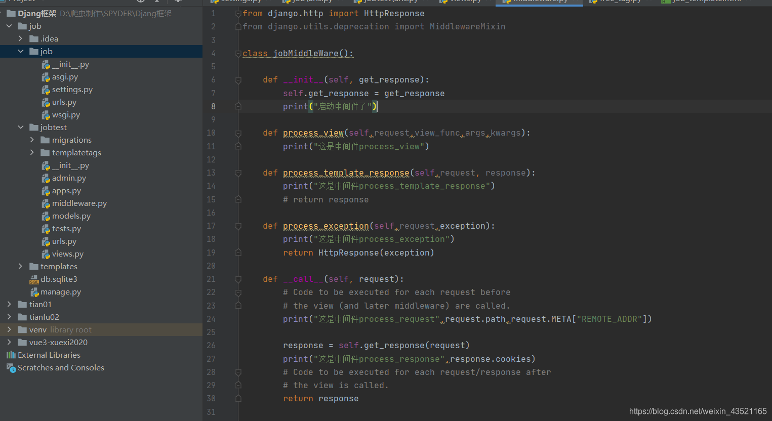Click the templates folder icon
772x421 pixels.
pos(34,266)
